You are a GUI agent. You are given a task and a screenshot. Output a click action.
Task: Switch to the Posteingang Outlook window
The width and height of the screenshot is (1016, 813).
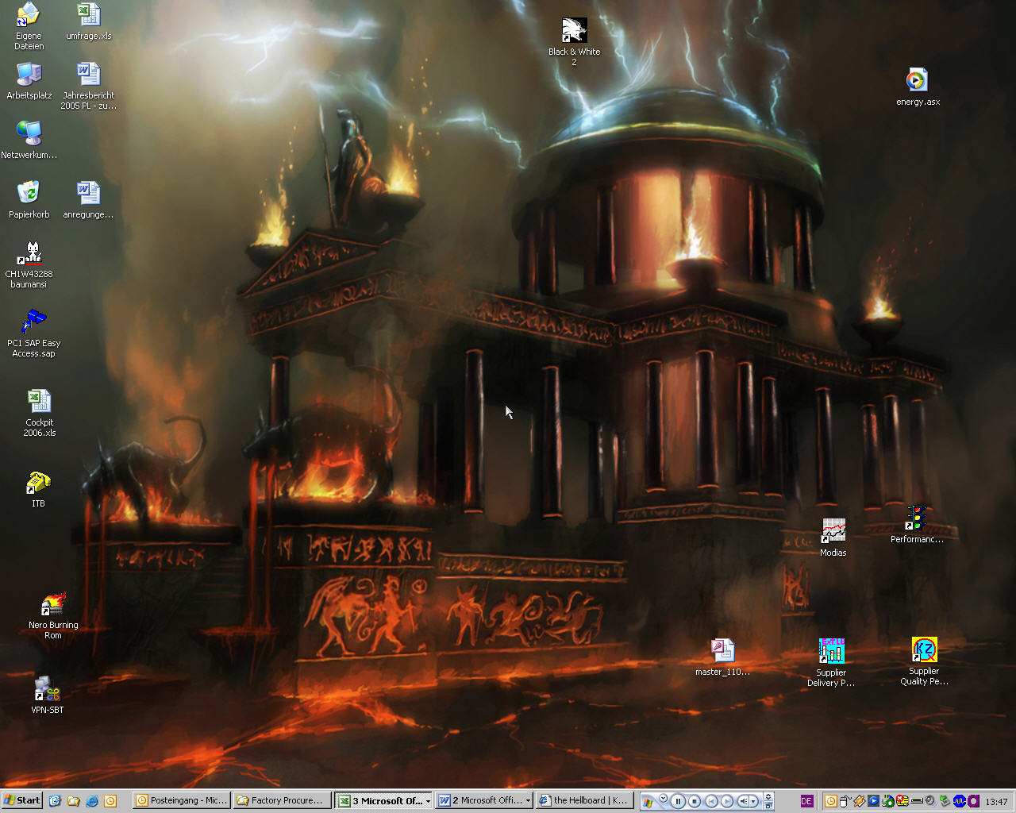182,801
